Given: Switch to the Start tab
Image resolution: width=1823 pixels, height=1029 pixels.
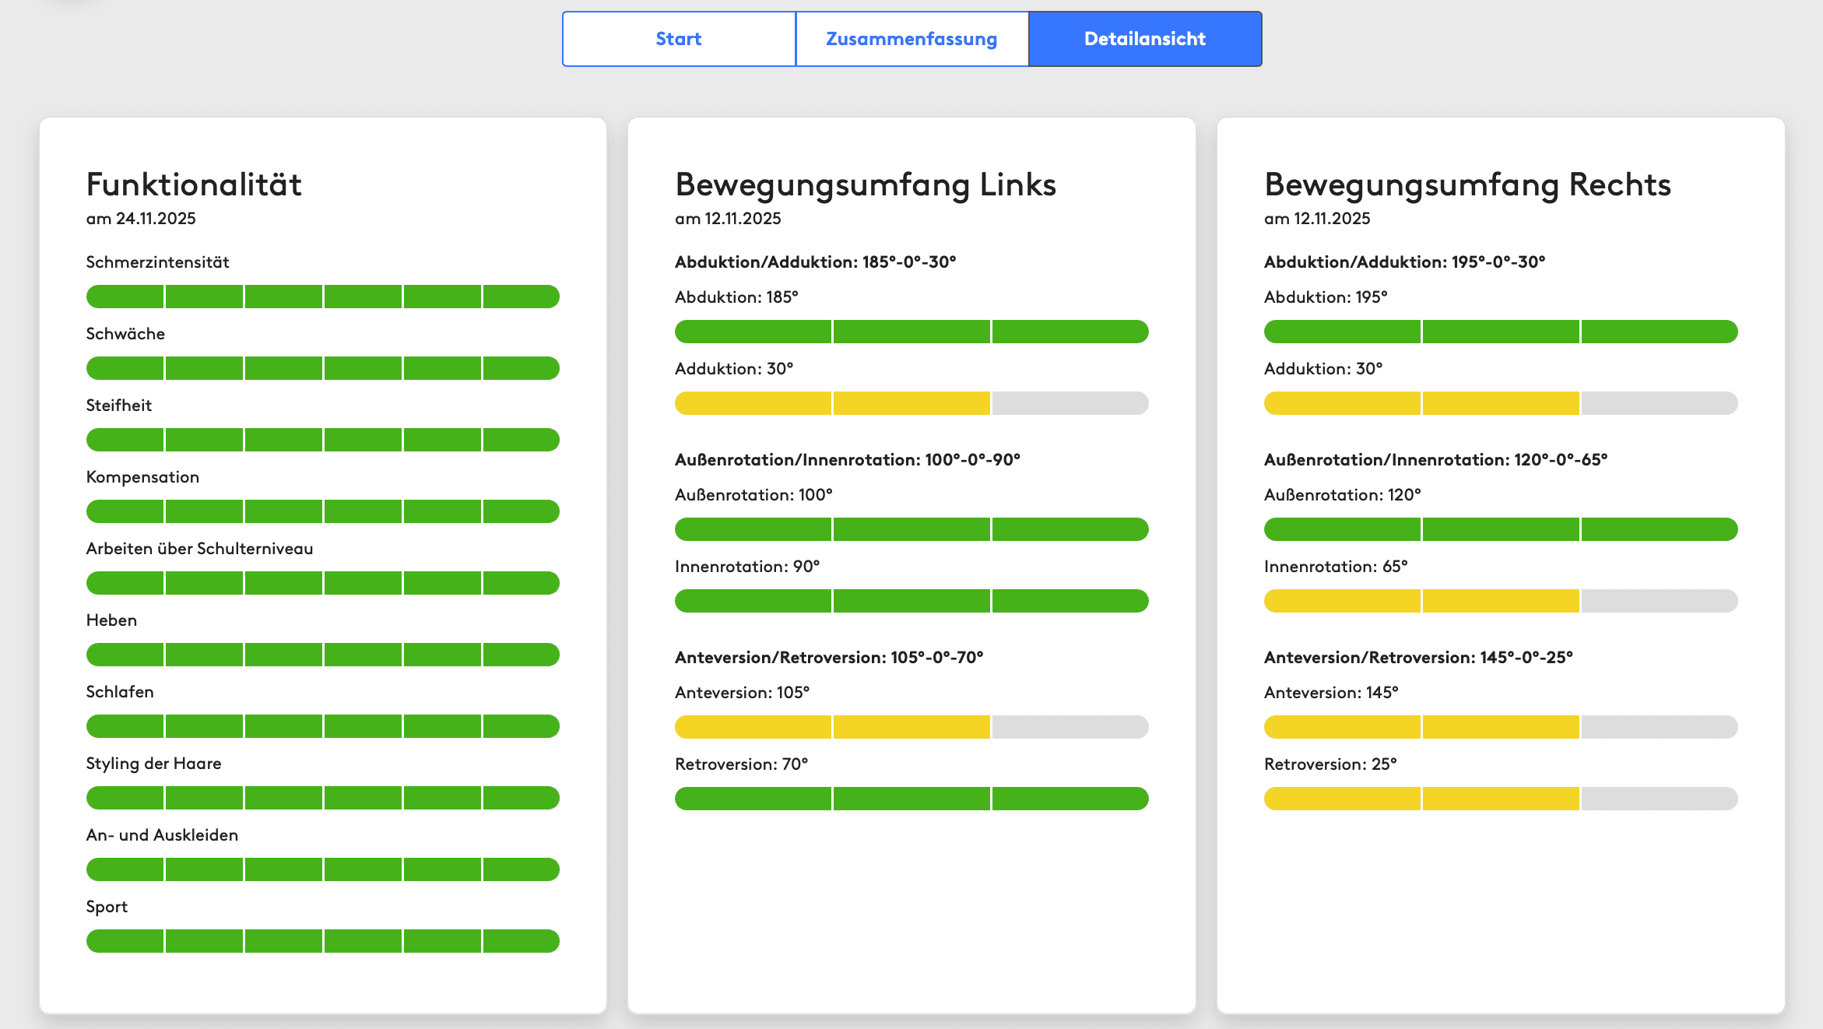Looking at the screenshot, I should point(678,39).
